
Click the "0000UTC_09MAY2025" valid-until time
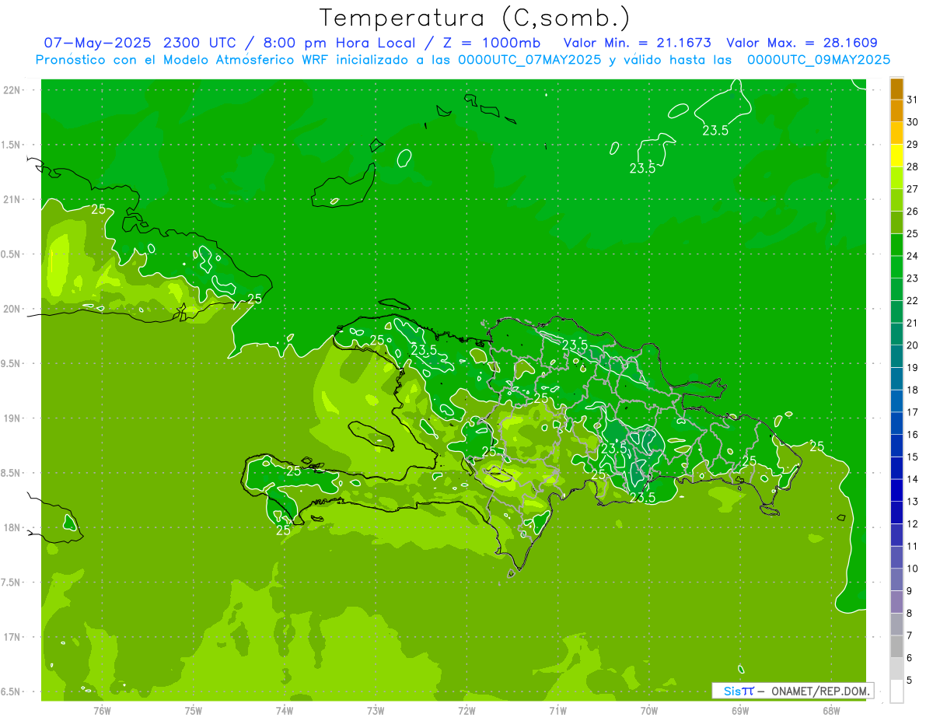818,60
